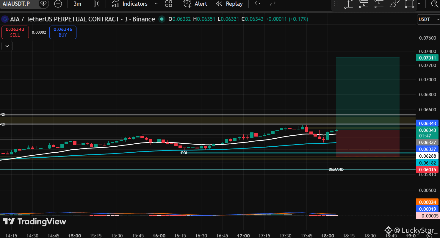Redo the chart action
440x238 pixels.
click(x=273, y=4)
